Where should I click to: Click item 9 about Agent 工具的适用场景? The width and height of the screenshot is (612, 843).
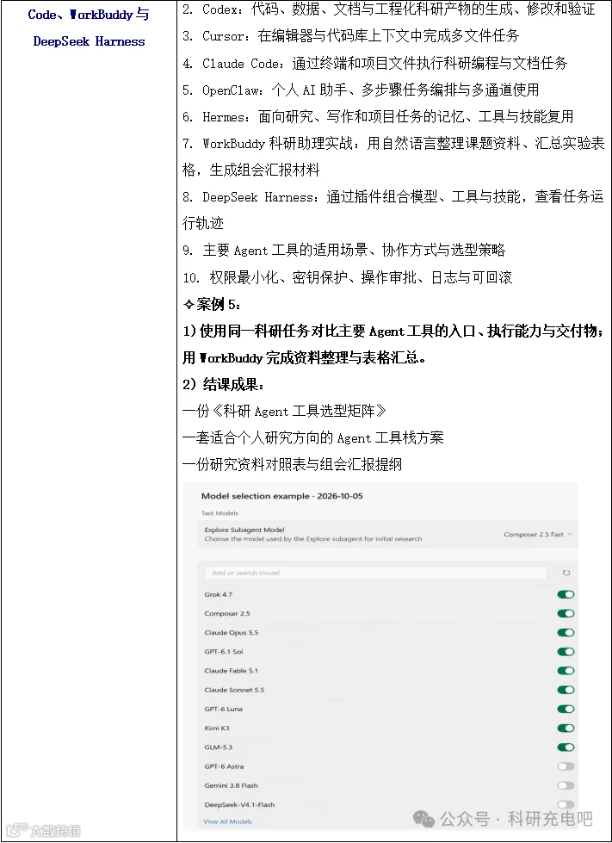pos(344,250)
